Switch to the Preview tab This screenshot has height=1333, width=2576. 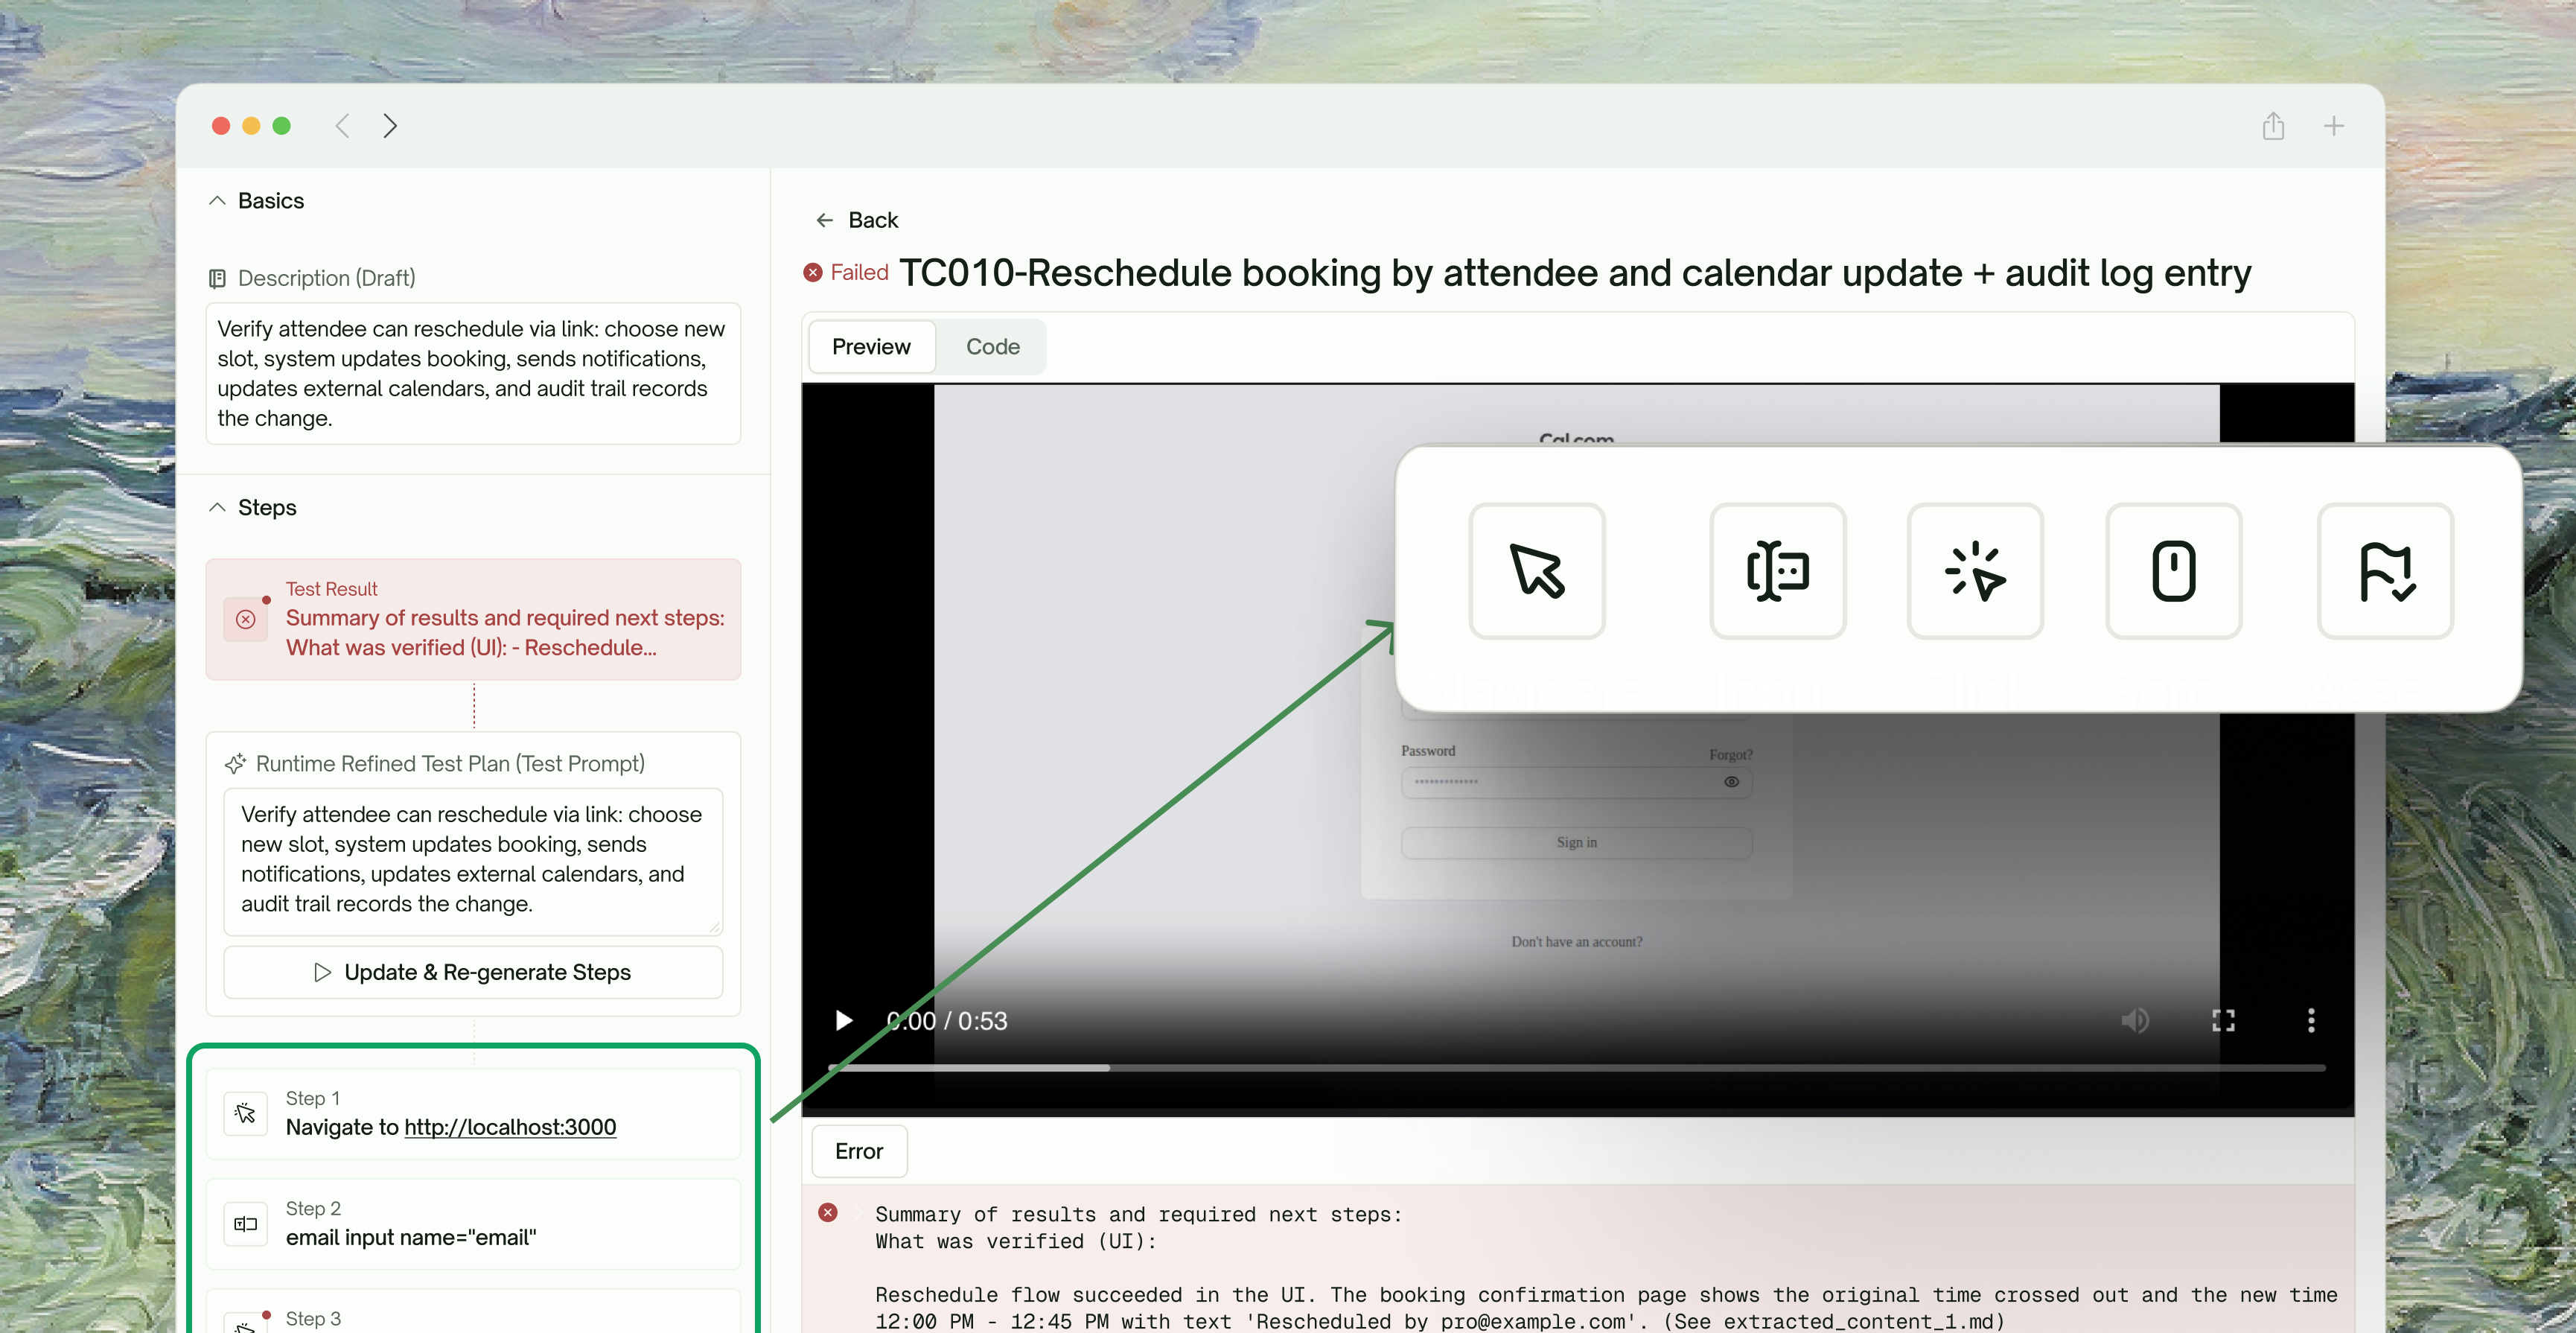[x=871, y=347]
